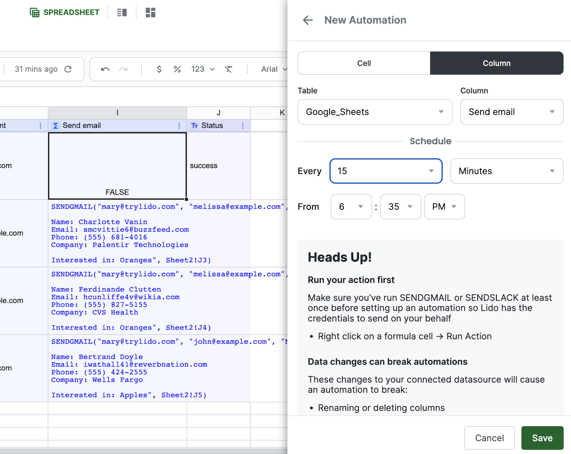Select the Ferdinande Clutten SENDGMAIL cell

118,301
